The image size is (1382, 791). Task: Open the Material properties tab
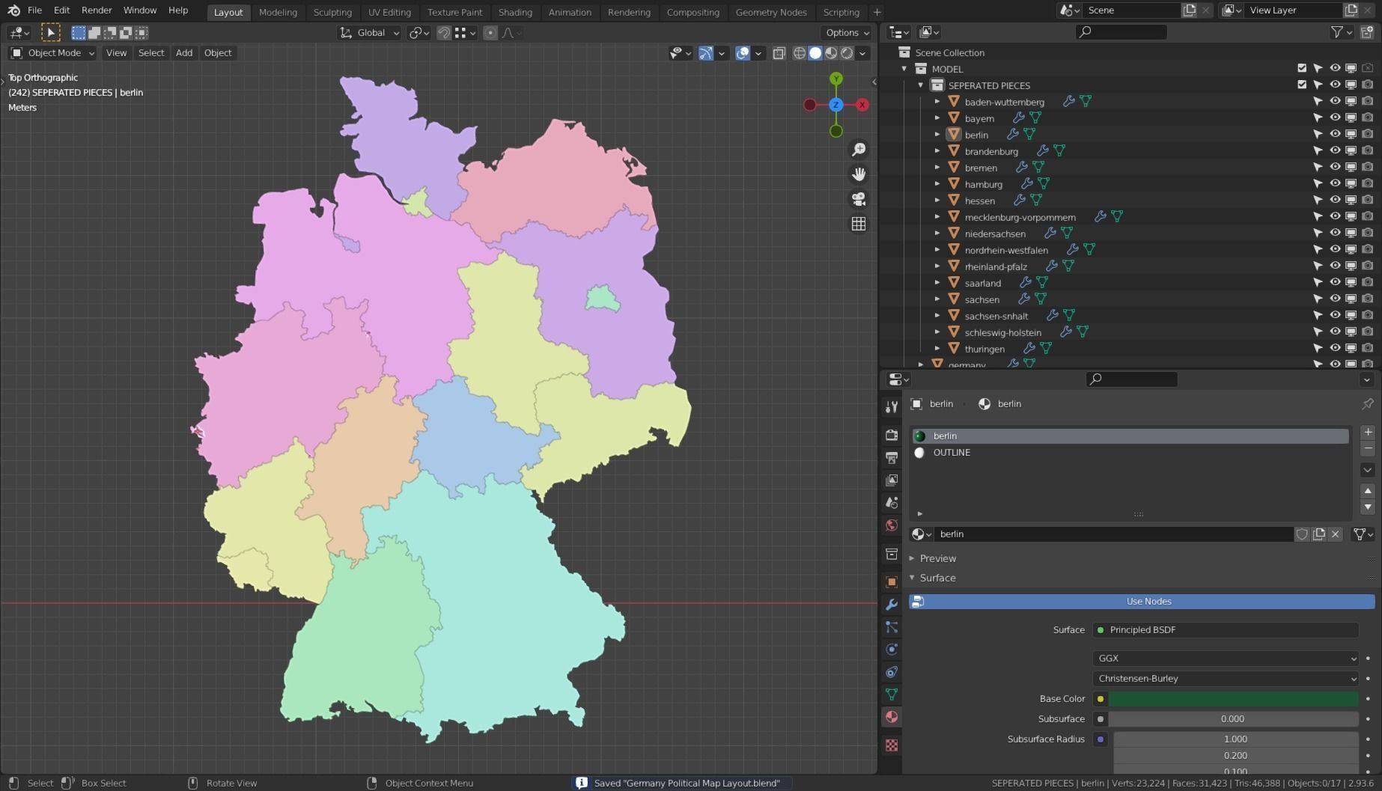pyautogui.click(x=892, y=717)
